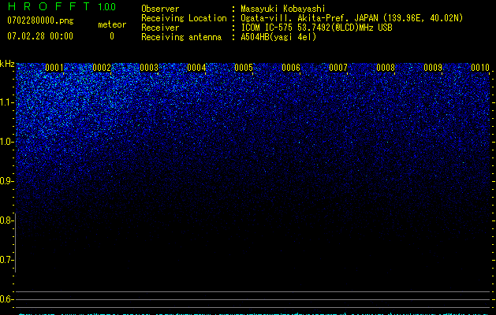Image resolution: width=496 pixels, height=315 pixels.
Task: Click the version number 1.00
Action: (x=106, y=6)
